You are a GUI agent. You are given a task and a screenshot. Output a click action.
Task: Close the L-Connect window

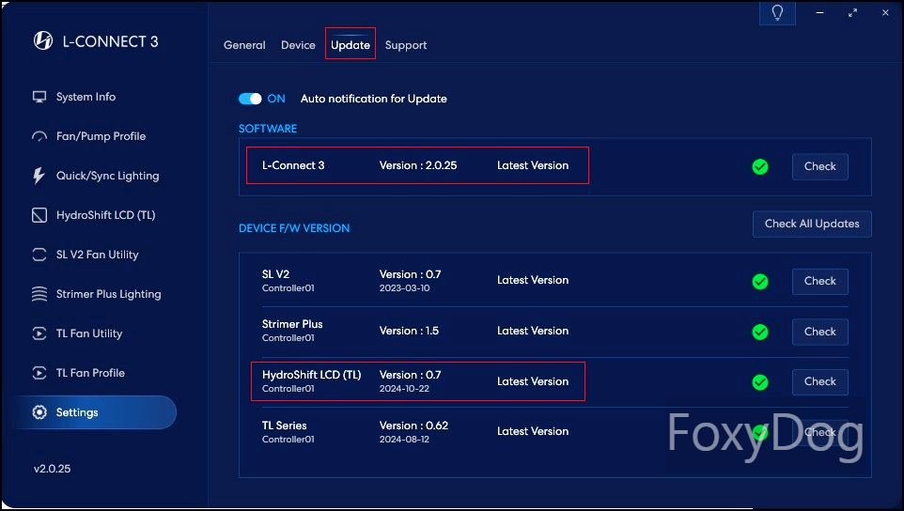click(x=885, y=12)
